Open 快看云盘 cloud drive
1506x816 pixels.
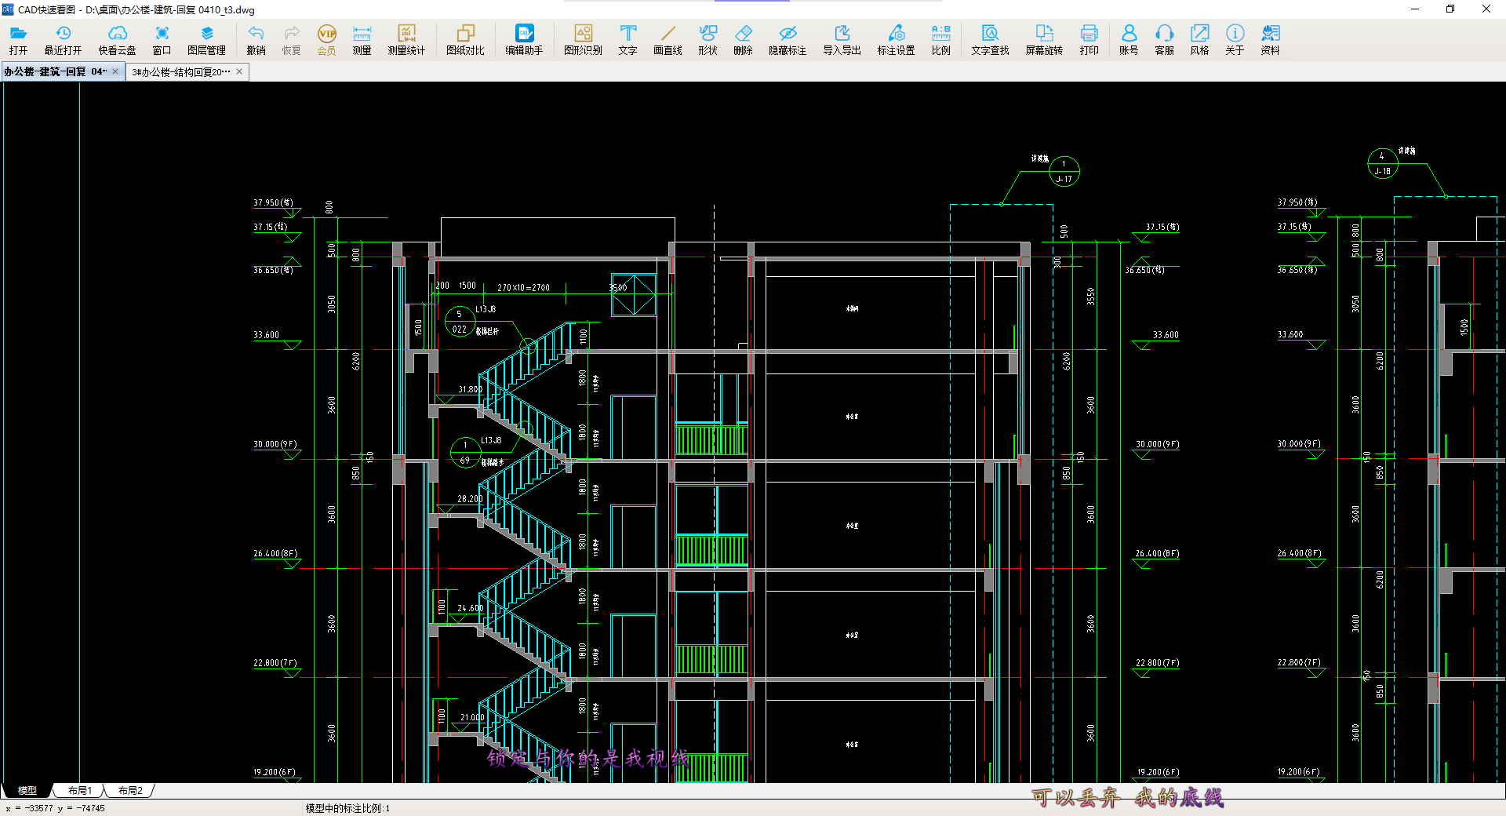117,39
